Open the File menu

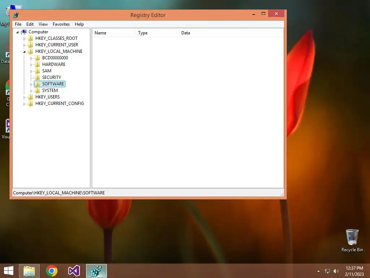[18, 24]
